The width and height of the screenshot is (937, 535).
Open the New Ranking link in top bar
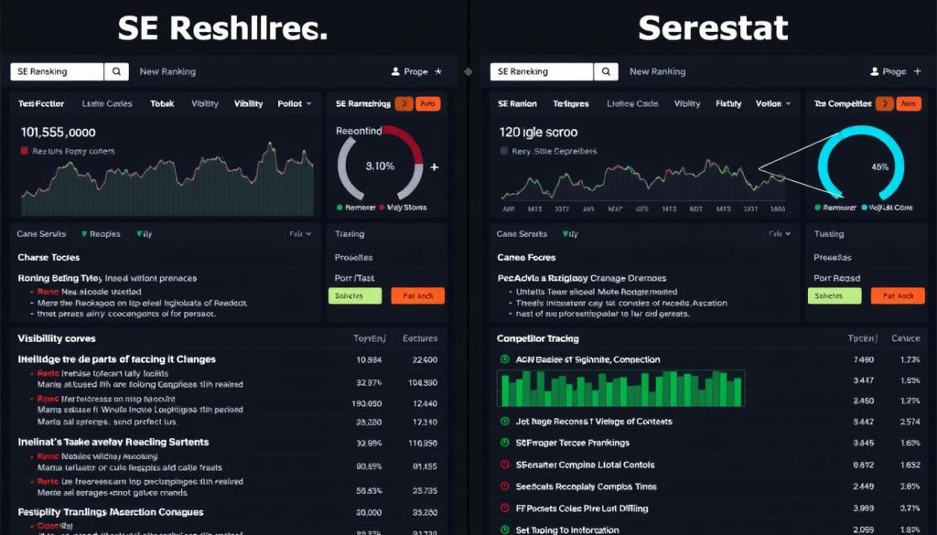tap(167, 71)
